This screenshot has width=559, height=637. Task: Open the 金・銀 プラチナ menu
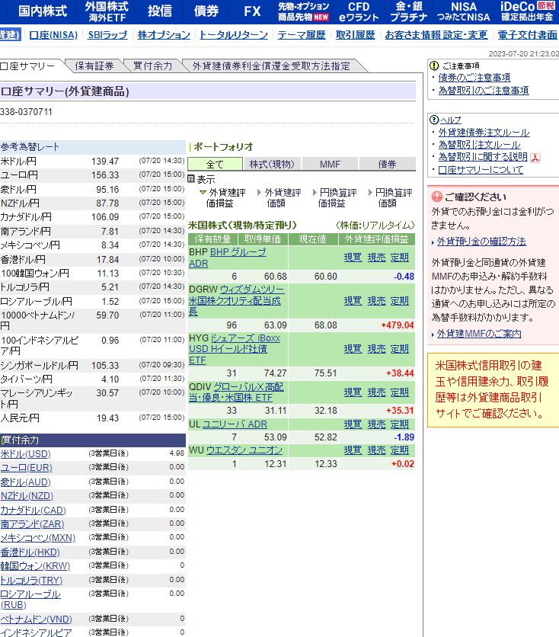click(x=409, y=11)
